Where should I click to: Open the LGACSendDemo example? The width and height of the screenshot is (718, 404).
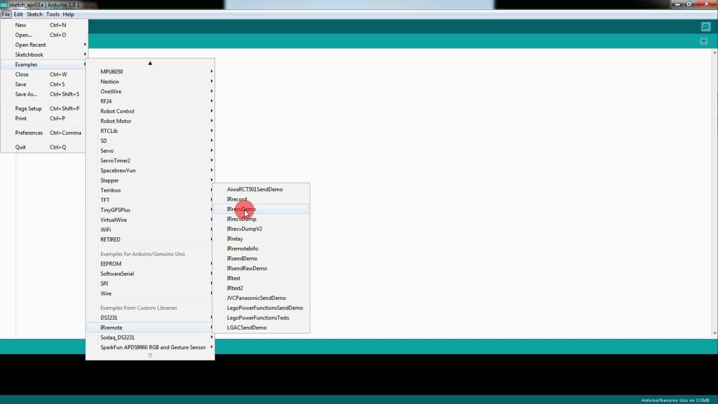point(246,328)
